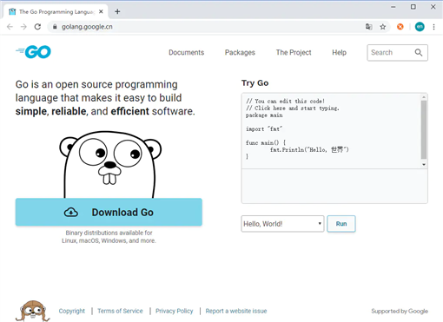
Task: Click the orange extension icon
Action: click(400, 27)
